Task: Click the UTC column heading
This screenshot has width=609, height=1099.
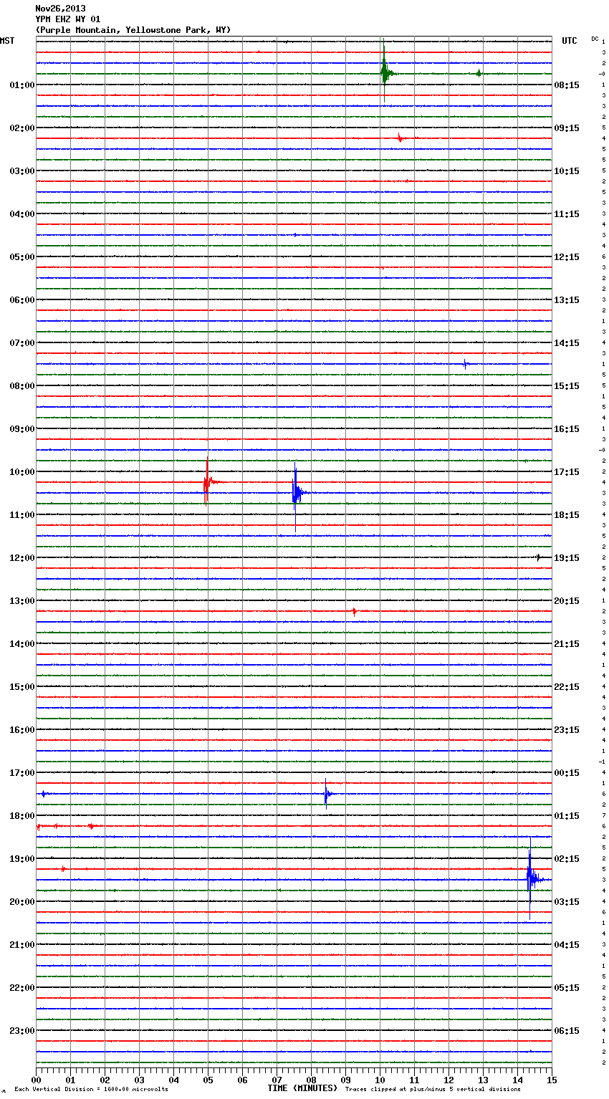Action: (569, 41)
